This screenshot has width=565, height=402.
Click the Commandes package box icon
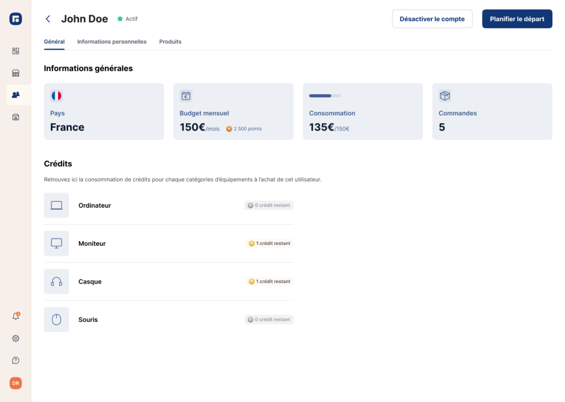pyautogui.click(x=445, y=96)
